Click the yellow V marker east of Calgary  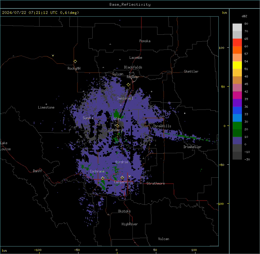[x=129, y=176]
